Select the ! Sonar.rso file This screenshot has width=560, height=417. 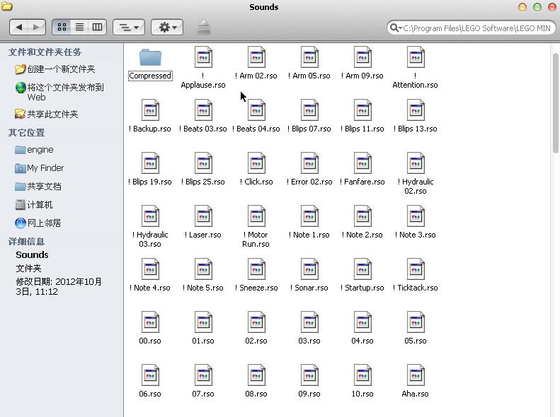[309, 276]
